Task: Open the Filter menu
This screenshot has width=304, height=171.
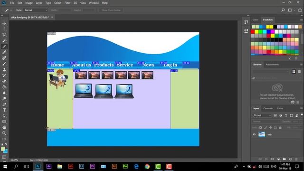Action: click(67, 3)
